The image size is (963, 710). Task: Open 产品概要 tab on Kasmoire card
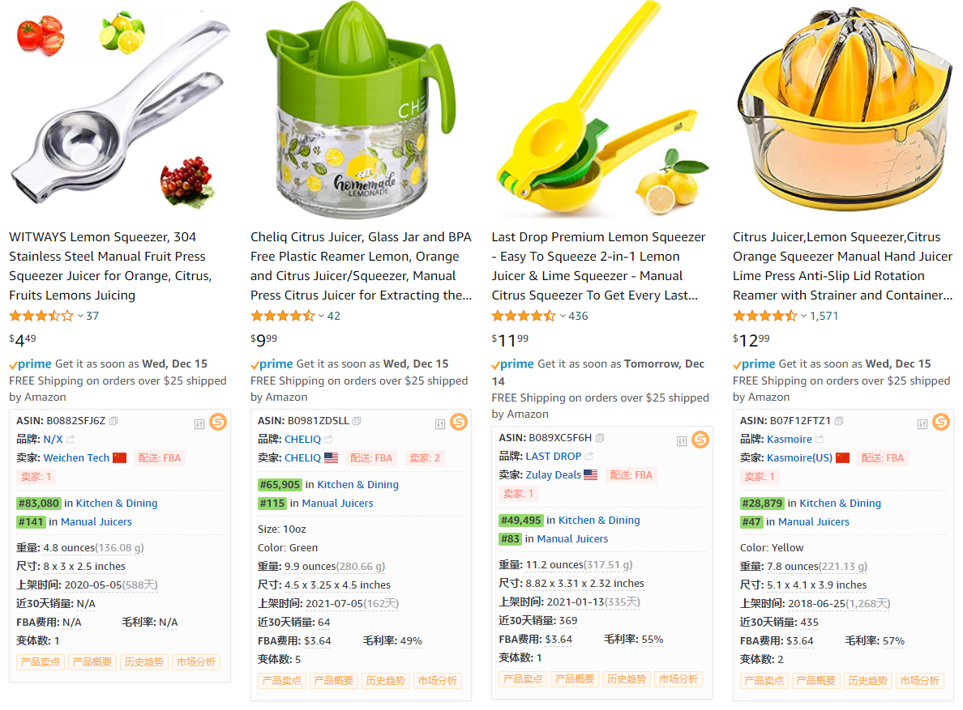pos(815,681)
